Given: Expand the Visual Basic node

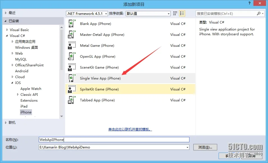Looking at the screenshot, I should tap(7, 30).
